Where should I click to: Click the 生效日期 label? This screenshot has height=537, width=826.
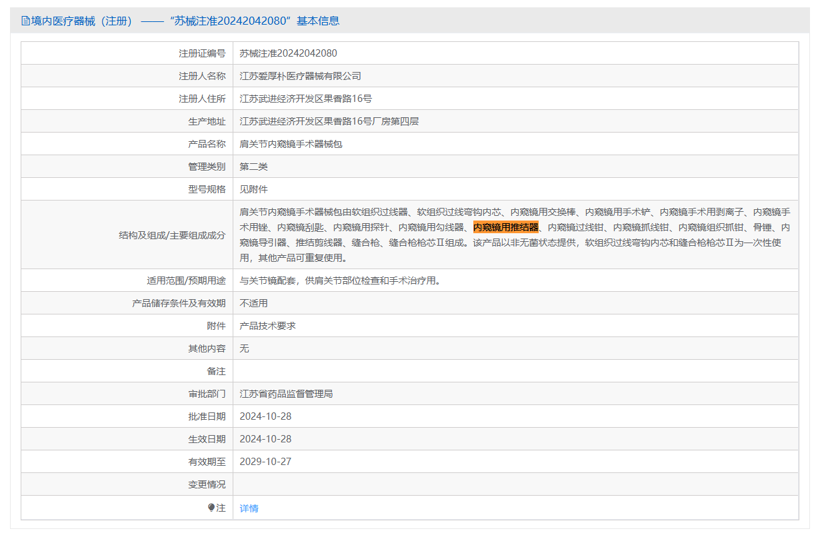[x=207, y=439]
